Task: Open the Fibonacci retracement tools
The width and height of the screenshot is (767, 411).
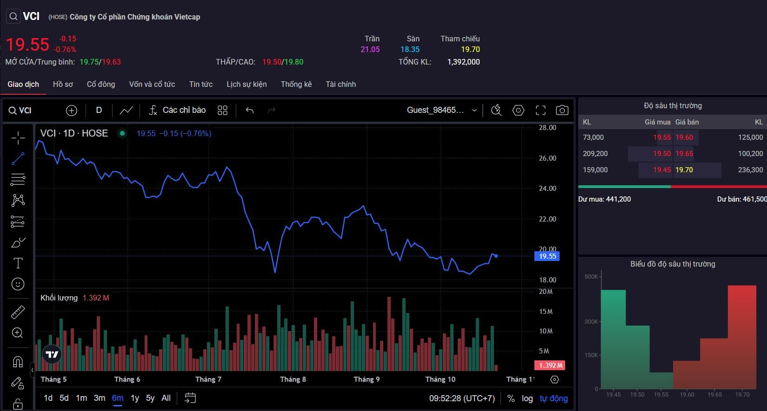Action: (x=18, y=179)
